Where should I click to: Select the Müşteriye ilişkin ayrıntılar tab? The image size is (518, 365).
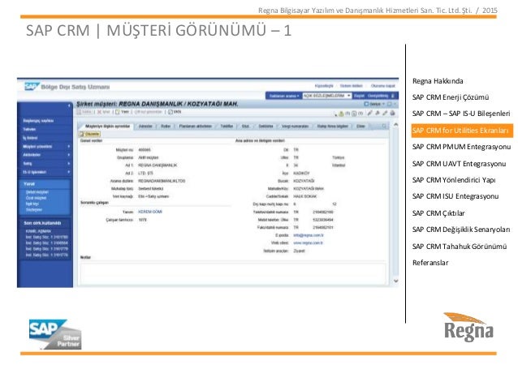tap(107, 127)
